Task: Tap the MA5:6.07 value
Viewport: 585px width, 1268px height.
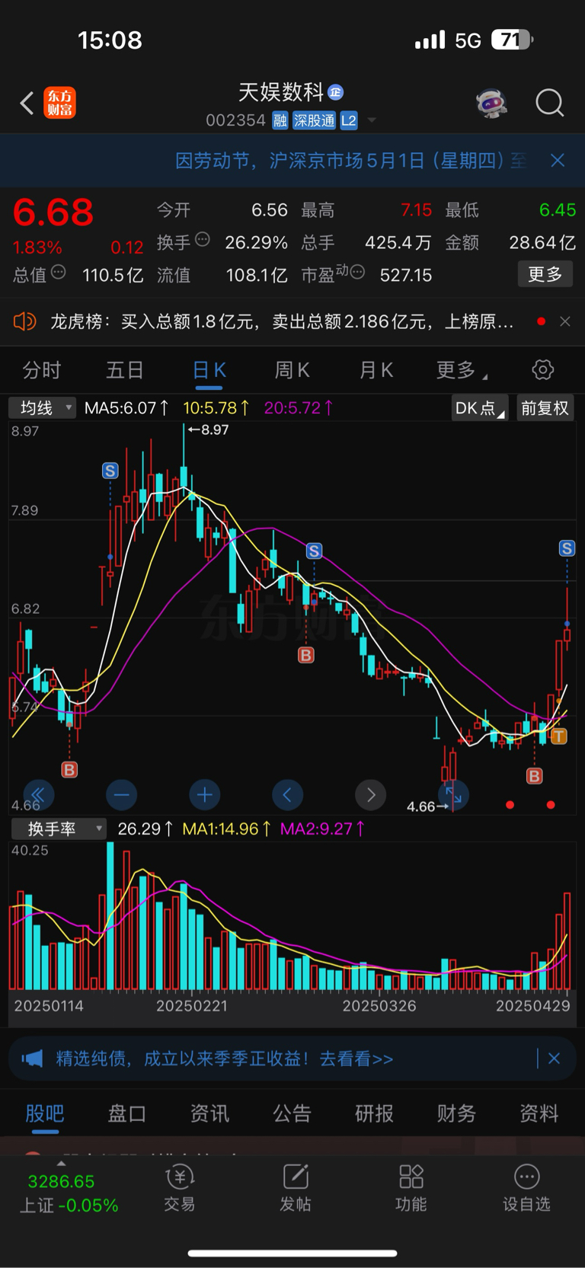Action: (x=126, y=408)
